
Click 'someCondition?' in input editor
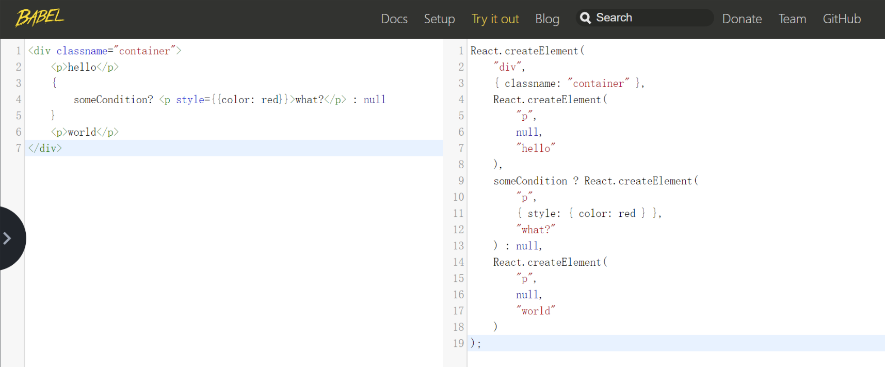[114, 100]
